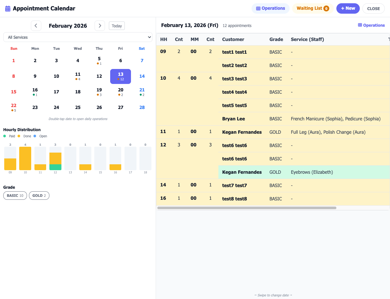Screen dimensions: 390x299
Task: Create an appointment with the + New button
Action: pos(348,8)
